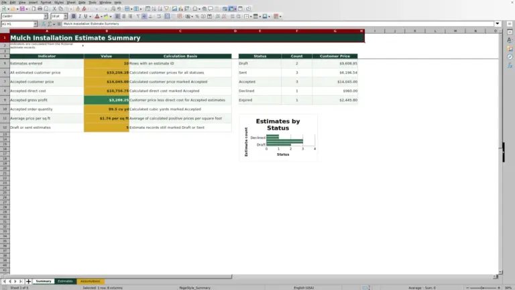The image size is (515, 290).
Task: Toggle Italic formatting
Action: [80, 16]
